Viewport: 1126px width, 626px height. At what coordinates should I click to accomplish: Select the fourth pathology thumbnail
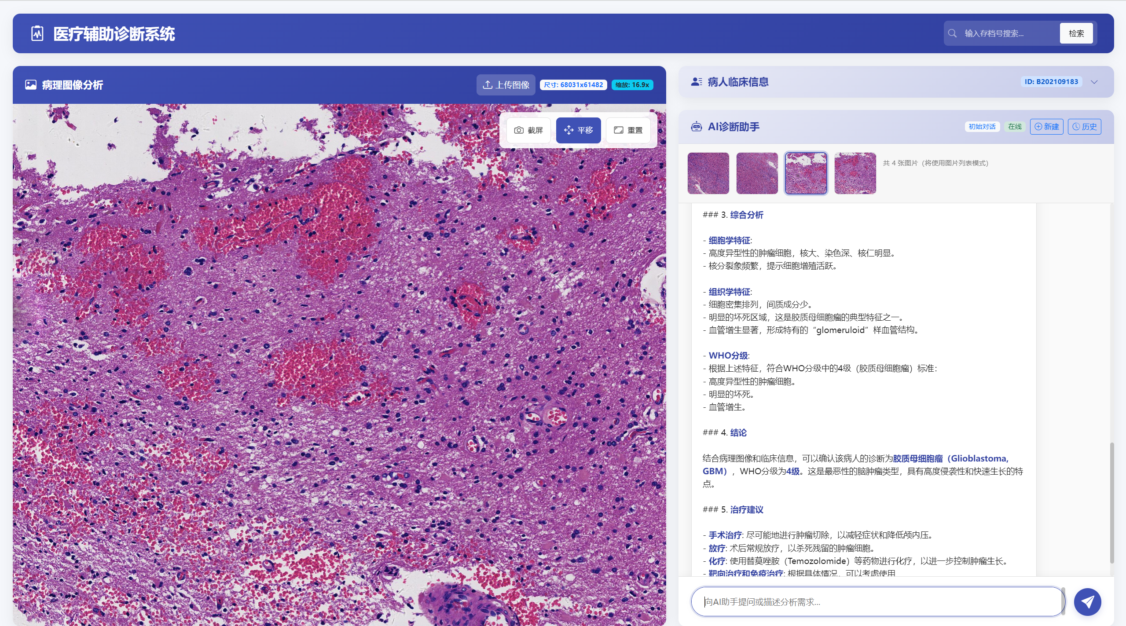[x=855, y=173]
